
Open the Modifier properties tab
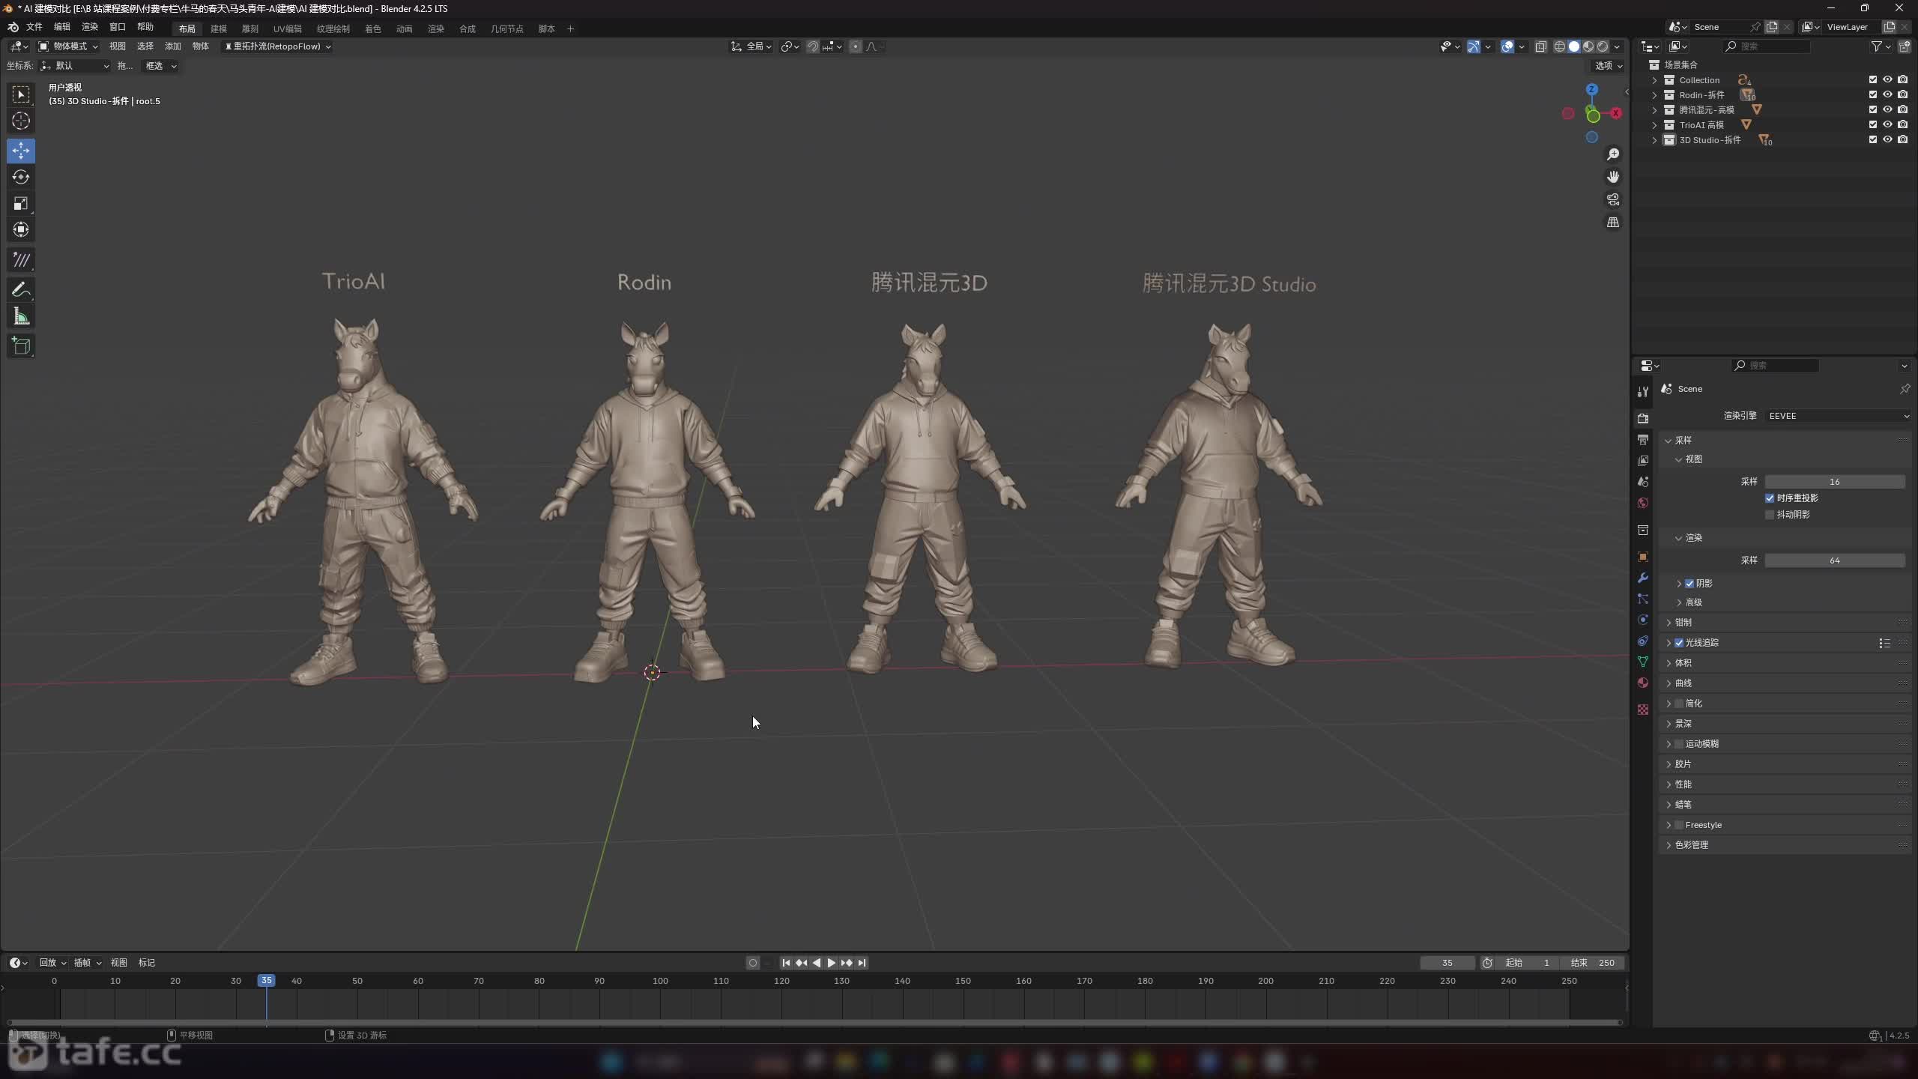1643,578
